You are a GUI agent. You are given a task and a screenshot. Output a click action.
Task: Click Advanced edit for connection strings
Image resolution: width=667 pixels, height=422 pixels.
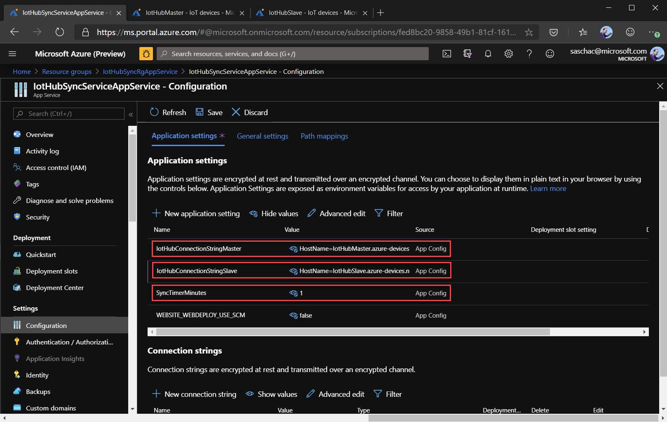click(335, 394)
